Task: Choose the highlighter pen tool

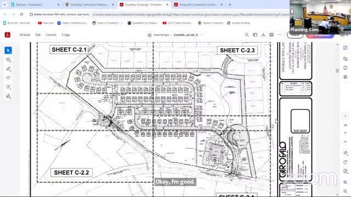Action: (x=8, y=69)
